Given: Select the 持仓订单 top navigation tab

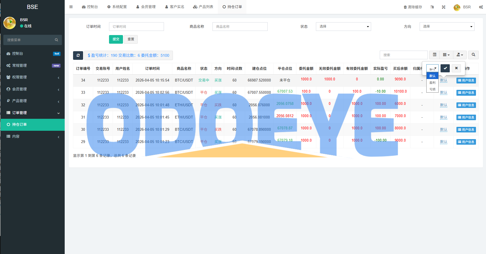Looking at the screenshot, I should pyautogui.click(x=232, y=7).
